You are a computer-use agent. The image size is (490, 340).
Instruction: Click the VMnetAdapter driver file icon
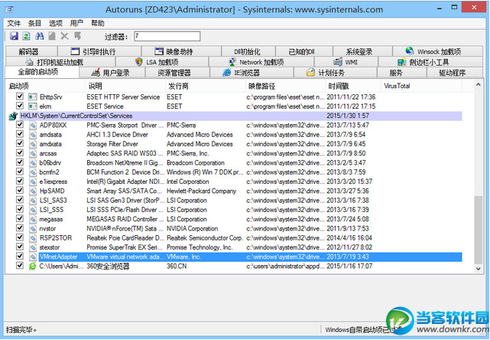coord(33,257)
